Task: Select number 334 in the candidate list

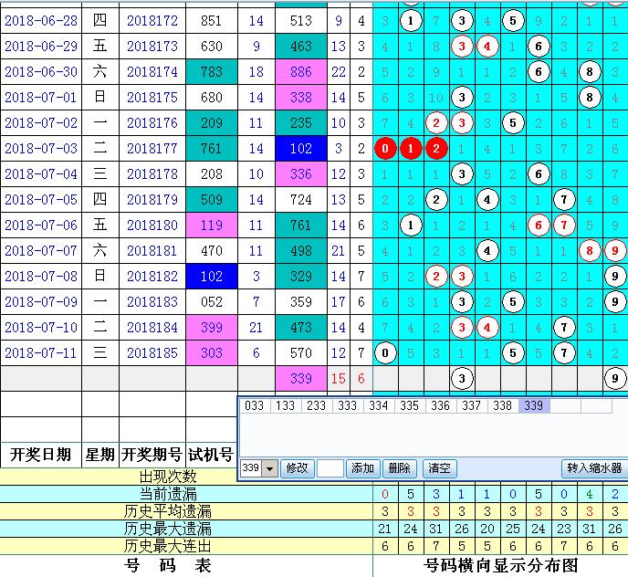Action: pos(379,405)
